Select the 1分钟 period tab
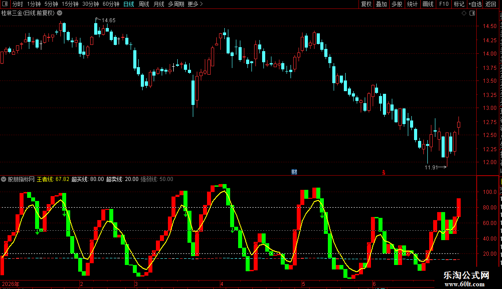This screenshot has height=289, width=502. (34, 4)
